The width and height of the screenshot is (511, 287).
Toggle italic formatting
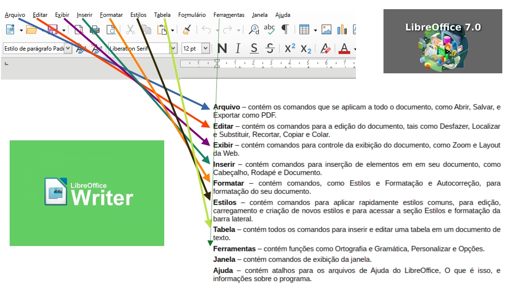click(237, 48)
